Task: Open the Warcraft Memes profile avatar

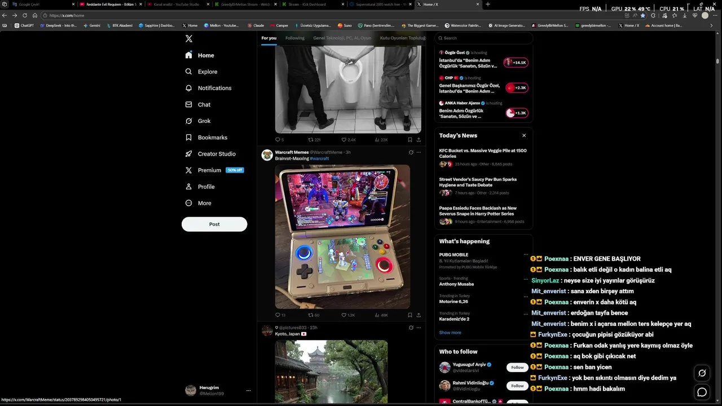Action: point(267,155)
